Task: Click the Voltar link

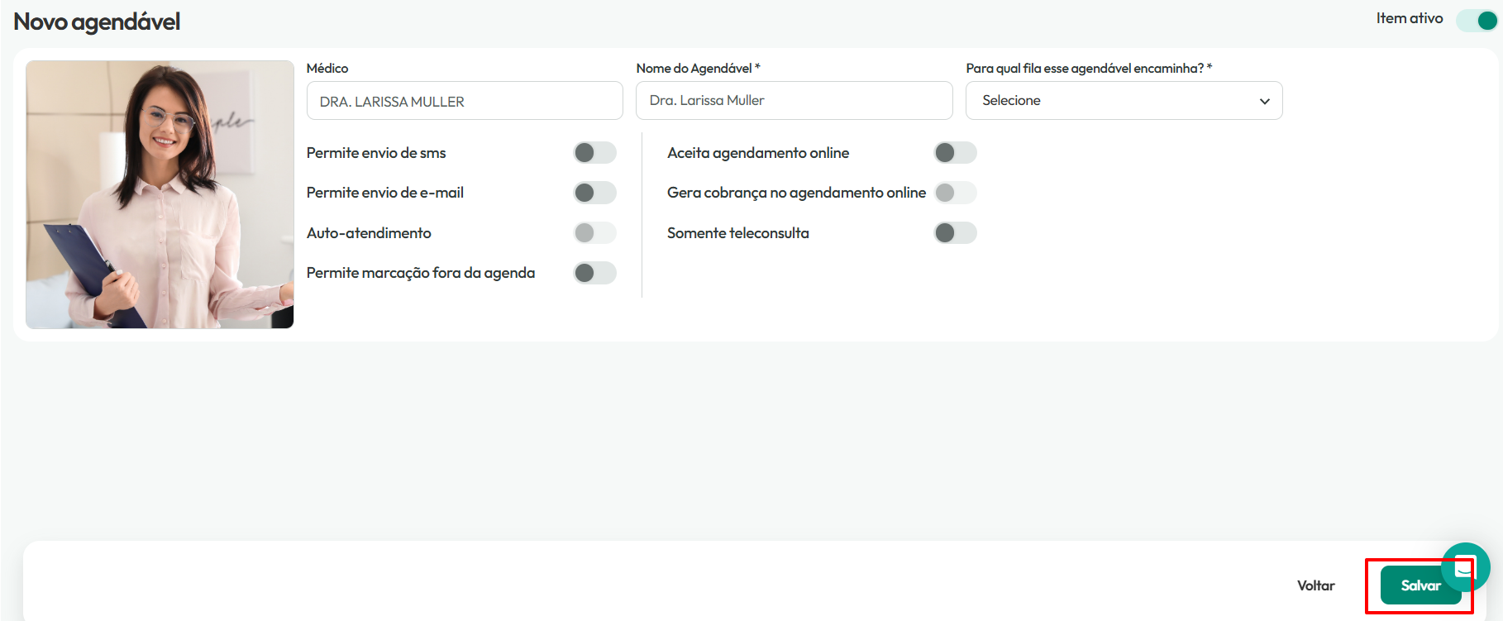Action: 1315,585
